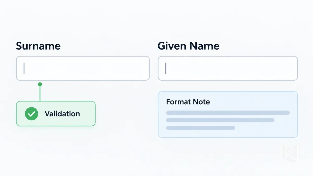Click the longest placeholder line in Format Note

(x=228, y=113)
